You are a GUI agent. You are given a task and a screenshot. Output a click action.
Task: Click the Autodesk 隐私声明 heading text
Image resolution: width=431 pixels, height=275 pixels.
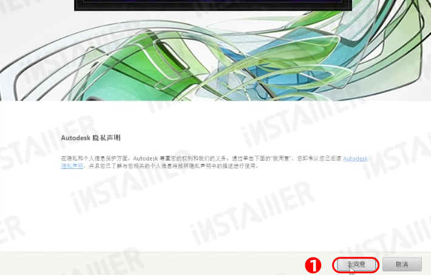point(90,137)
